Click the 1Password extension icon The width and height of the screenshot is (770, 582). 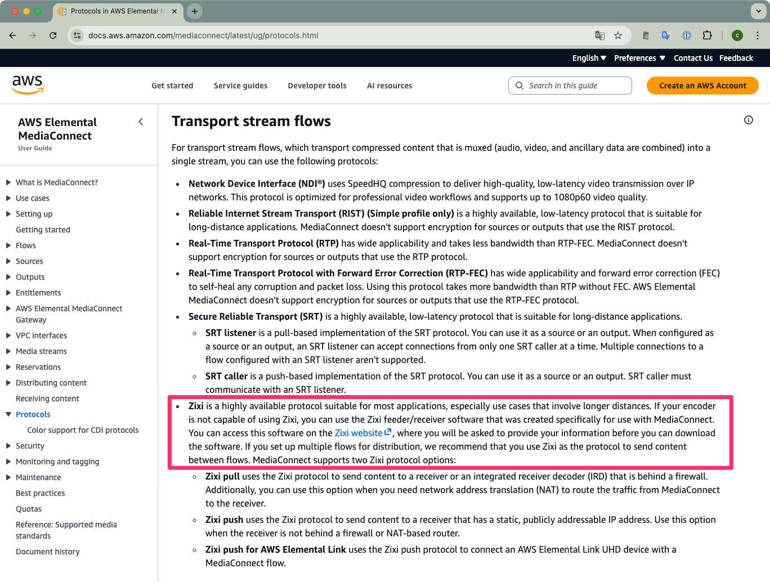pos(687,35)
